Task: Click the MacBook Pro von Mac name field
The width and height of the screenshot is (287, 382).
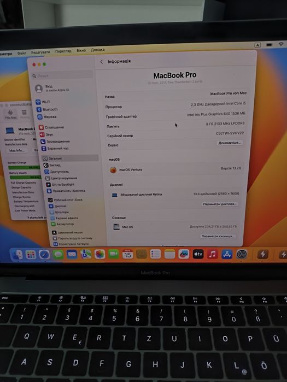Action: click(229, 93)
